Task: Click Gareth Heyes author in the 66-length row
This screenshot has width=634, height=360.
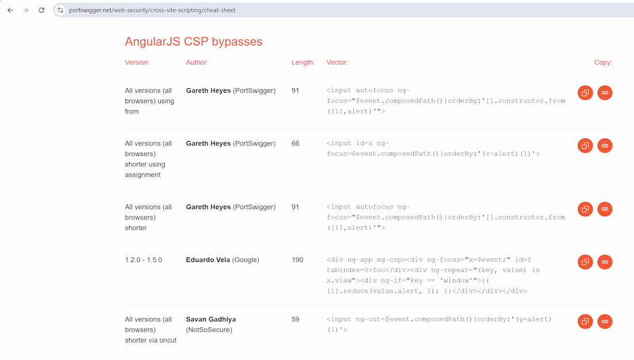Action: [231, 143]
